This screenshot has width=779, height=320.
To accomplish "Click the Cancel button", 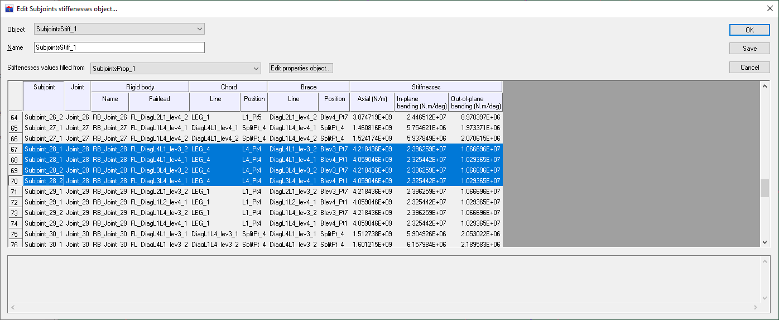I will point(749,67).
